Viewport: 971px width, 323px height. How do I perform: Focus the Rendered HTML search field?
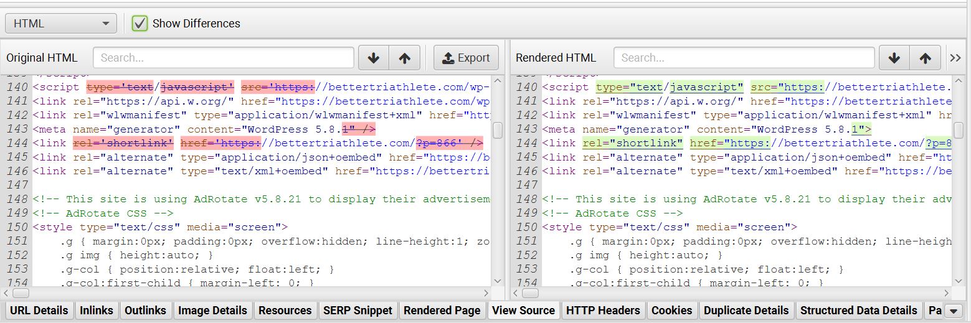744,58
